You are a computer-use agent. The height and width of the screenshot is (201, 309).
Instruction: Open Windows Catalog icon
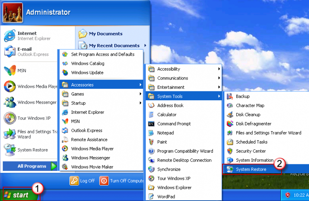65,63
